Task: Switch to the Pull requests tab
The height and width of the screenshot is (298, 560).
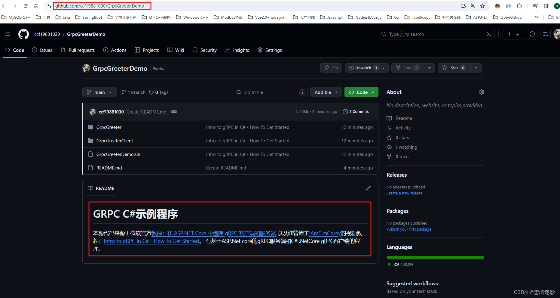Action: pyautogui.click(x=78, y=50)
